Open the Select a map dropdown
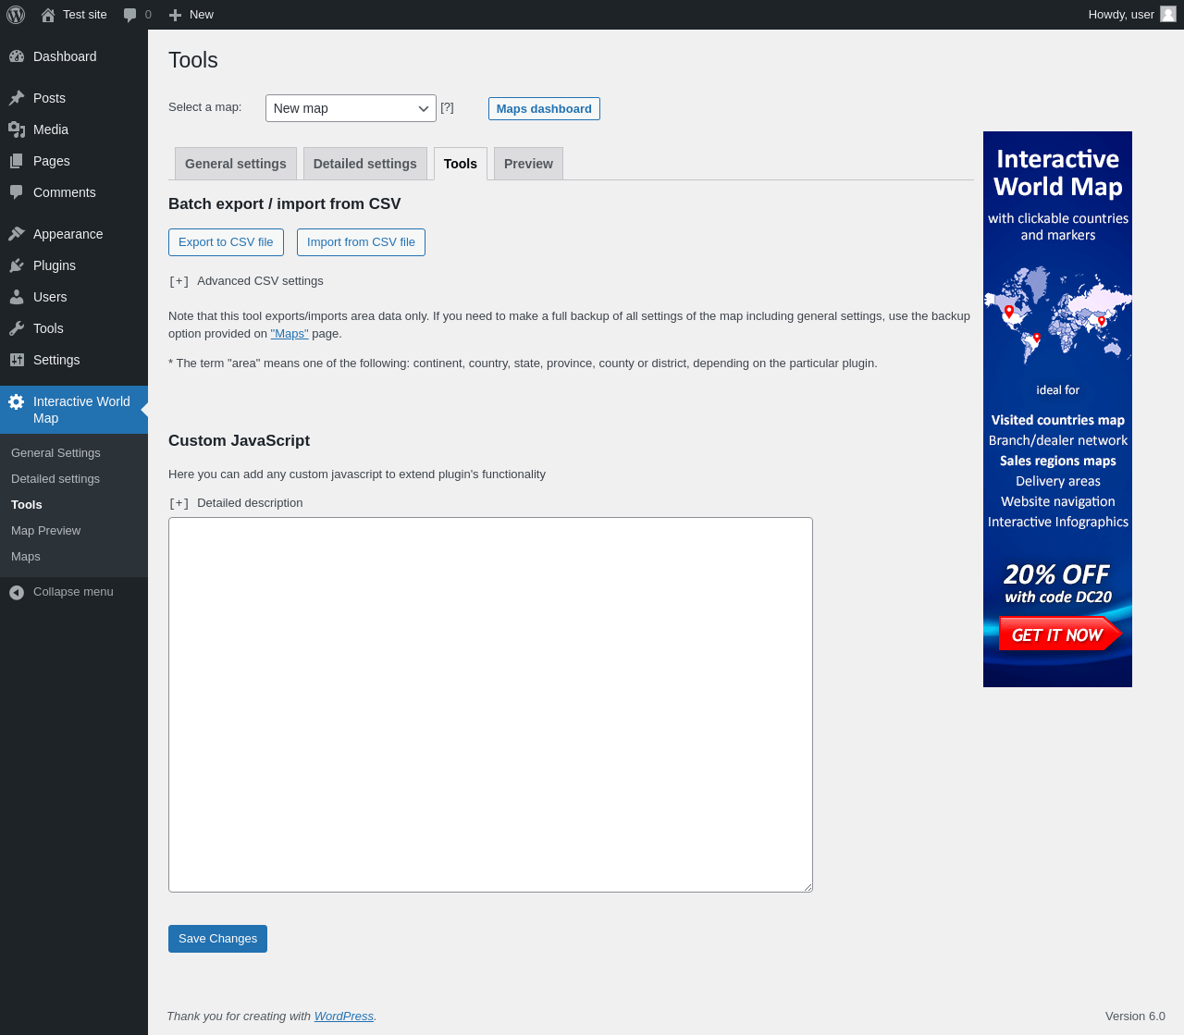This screenshot has width=1184, height=1035. (351, 108)
